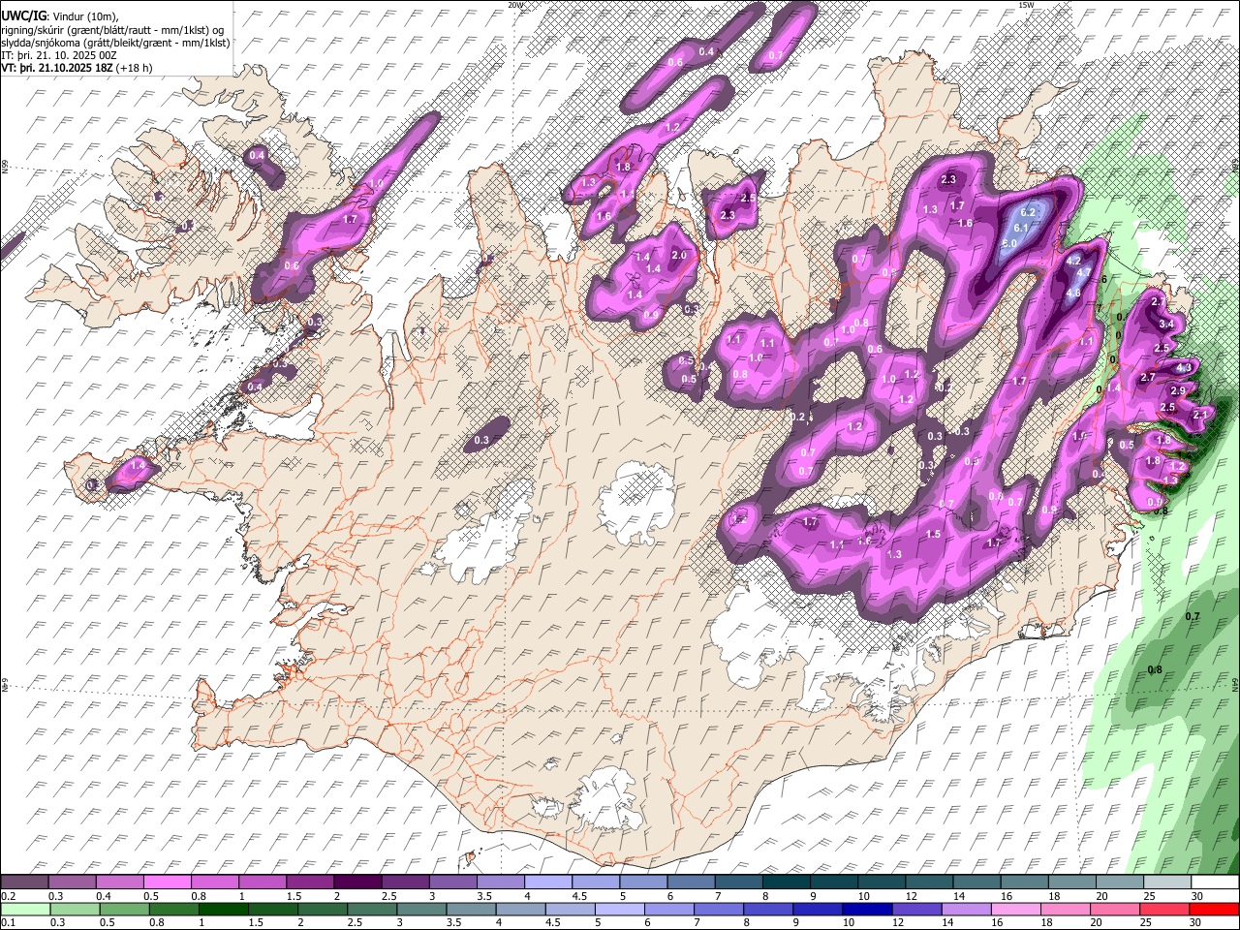Screen dimensions: 1240x930
Task: Click the pale green 0.1 rain swatch
Action: pos(24,909)
